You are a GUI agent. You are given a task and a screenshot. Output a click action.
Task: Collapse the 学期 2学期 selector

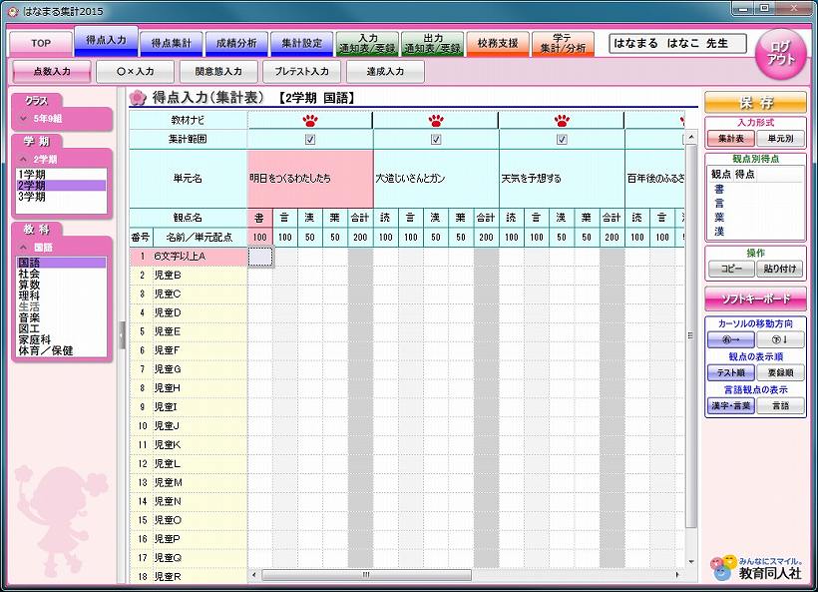pos(62,159)
